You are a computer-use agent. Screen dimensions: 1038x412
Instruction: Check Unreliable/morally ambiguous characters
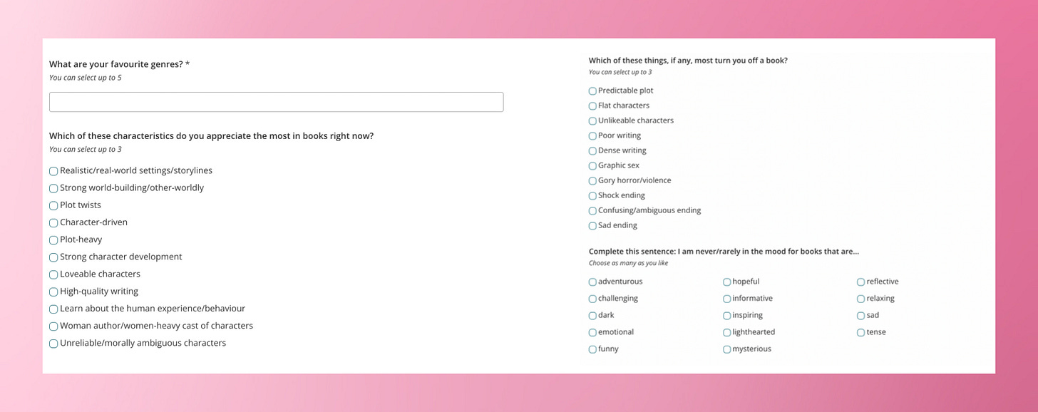(x=53, y=344)
